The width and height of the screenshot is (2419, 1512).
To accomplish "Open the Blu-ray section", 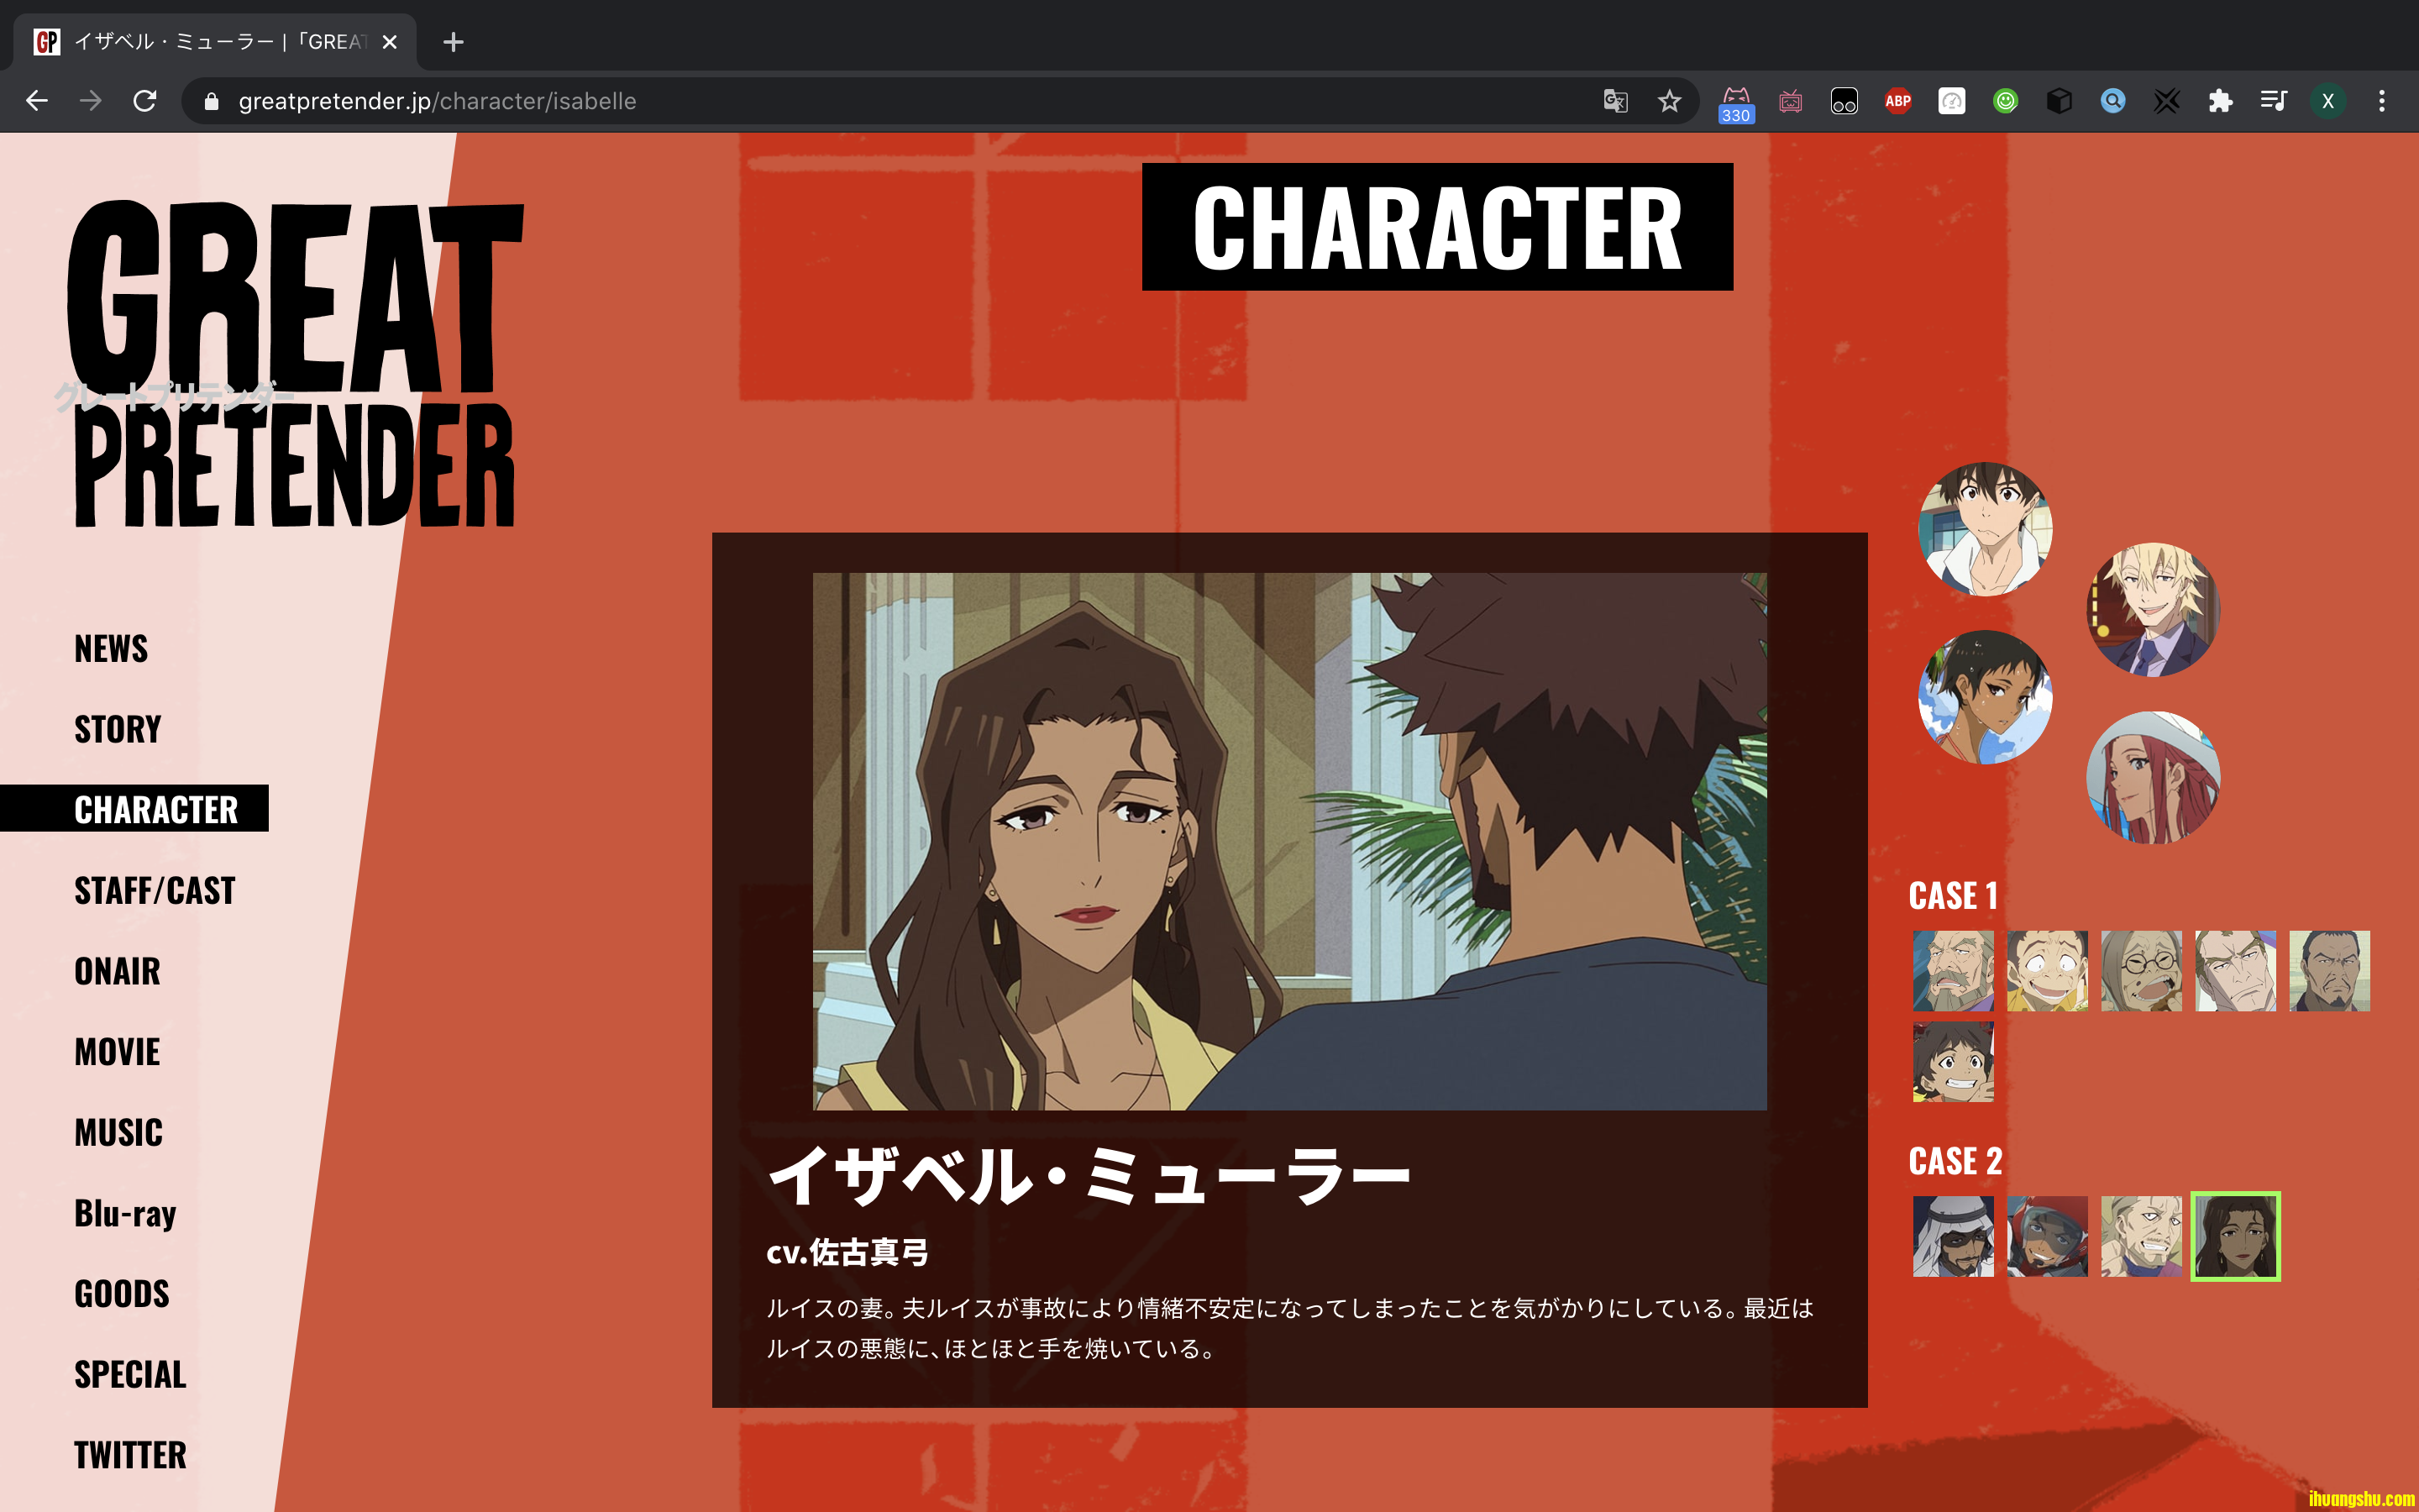I will coord(125,1213).
